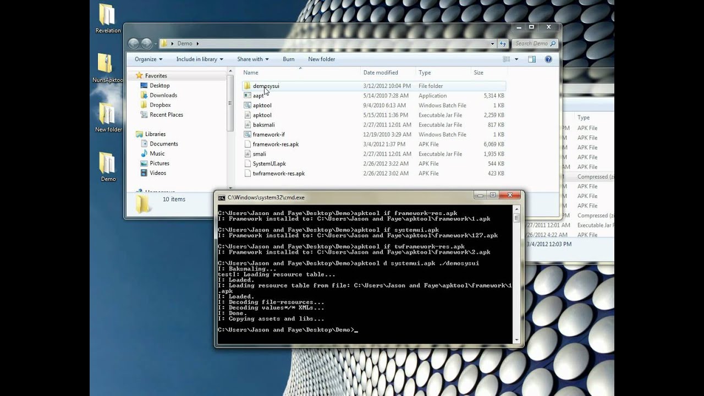Open the Share with dropdown
The width and height of the screenshot is (704, 396).
(253, 59)
